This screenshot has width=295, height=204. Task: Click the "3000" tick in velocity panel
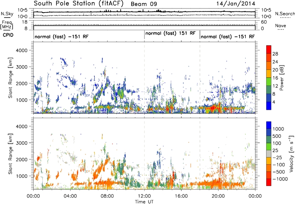(21, 143)
